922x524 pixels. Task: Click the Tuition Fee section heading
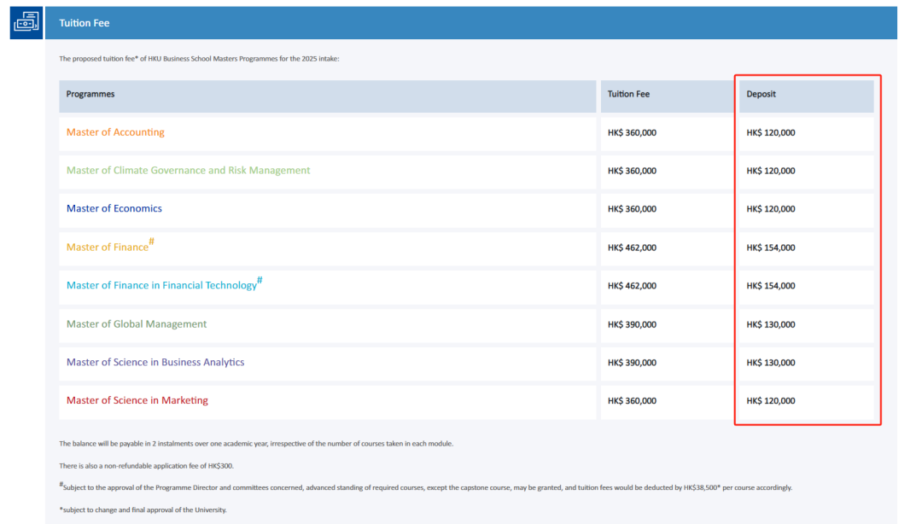pos(84,23)
